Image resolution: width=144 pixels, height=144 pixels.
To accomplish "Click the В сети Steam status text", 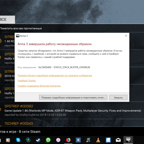I will [30, 132].
